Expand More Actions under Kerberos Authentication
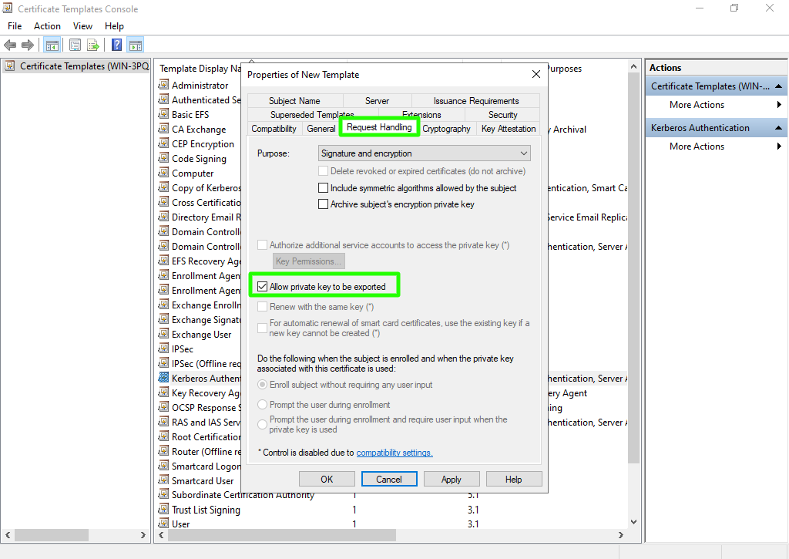 click(697, 146)
